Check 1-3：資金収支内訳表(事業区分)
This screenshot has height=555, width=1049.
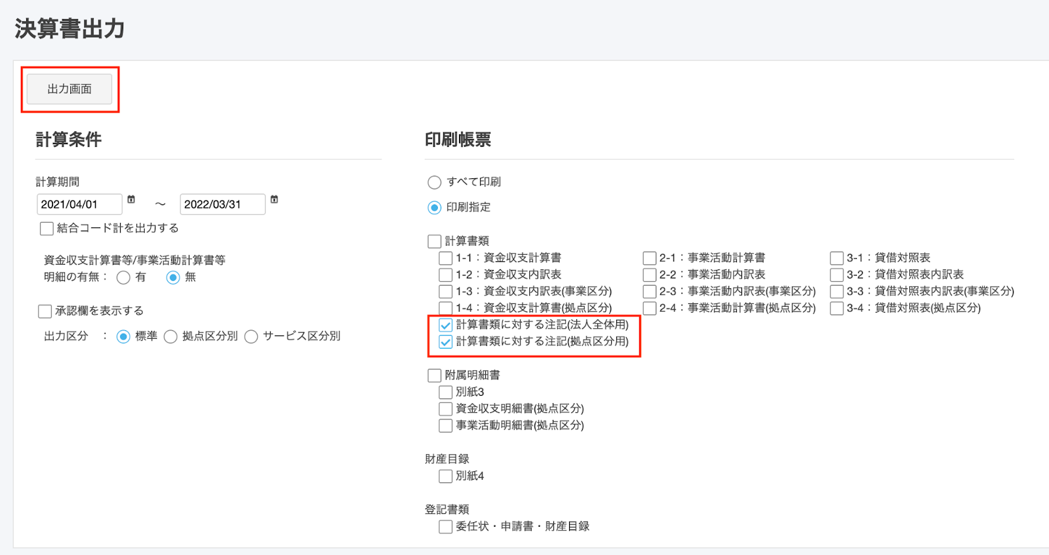coord(445,292)
